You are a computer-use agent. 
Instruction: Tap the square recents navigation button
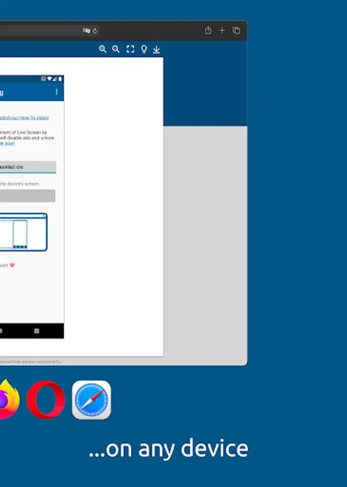click(x=37, y=331)
